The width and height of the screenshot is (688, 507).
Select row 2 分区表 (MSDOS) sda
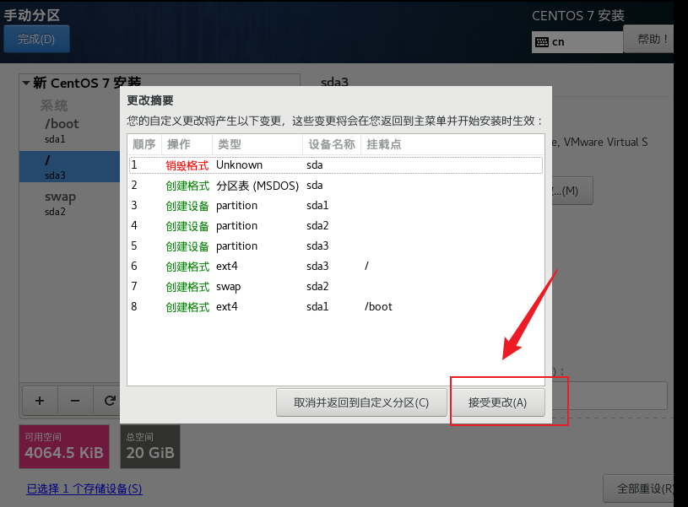click(x=336, y=186)
